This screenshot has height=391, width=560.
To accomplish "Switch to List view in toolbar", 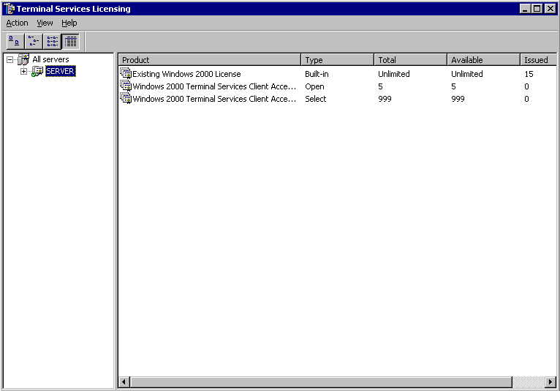I will [53, 42].
